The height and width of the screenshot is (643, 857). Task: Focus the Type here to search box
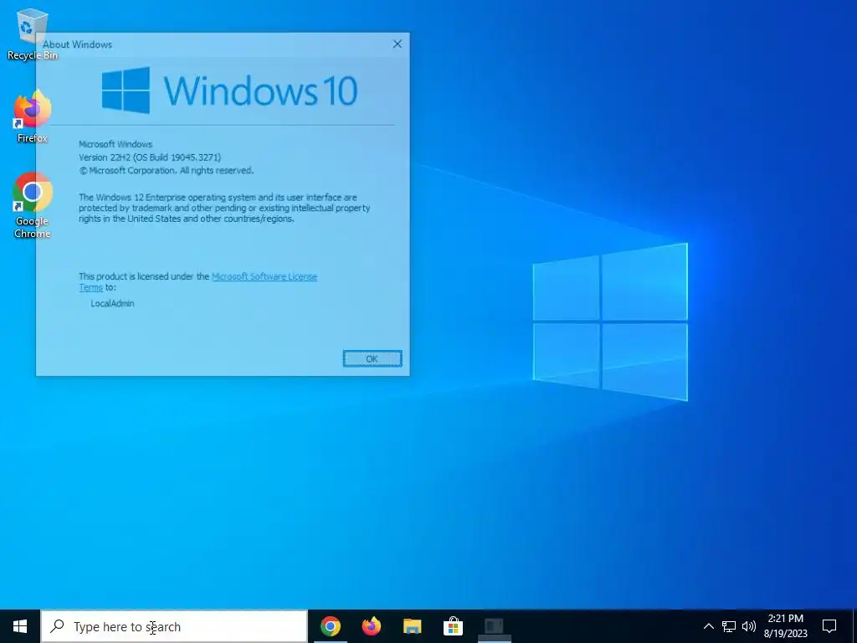(x=174, y=626)
